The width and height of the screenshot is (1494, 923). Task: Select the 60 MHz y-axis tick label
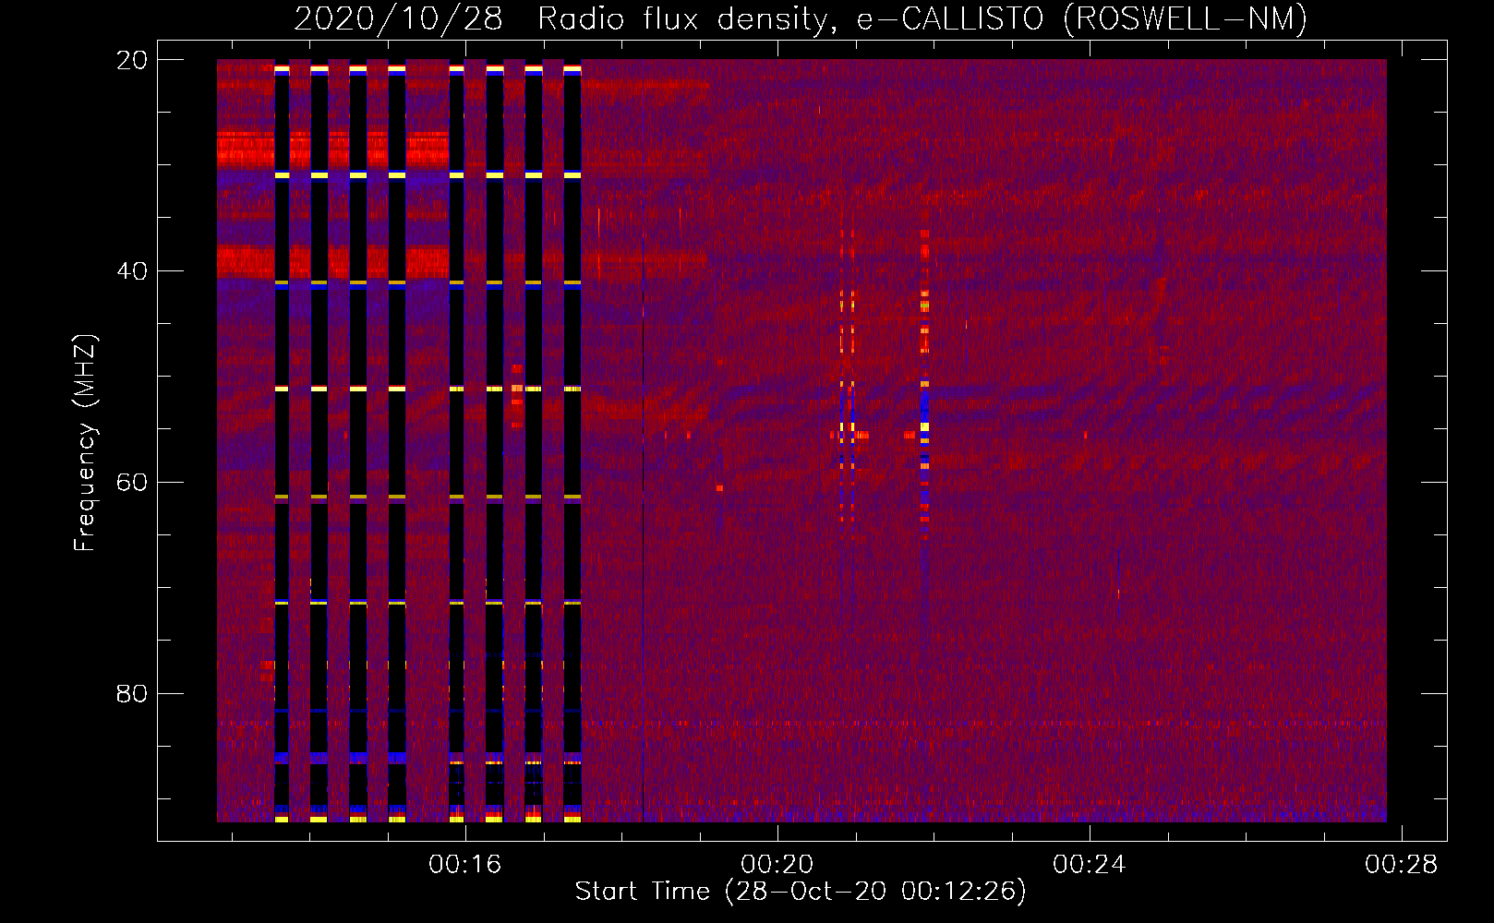(132, 483)
